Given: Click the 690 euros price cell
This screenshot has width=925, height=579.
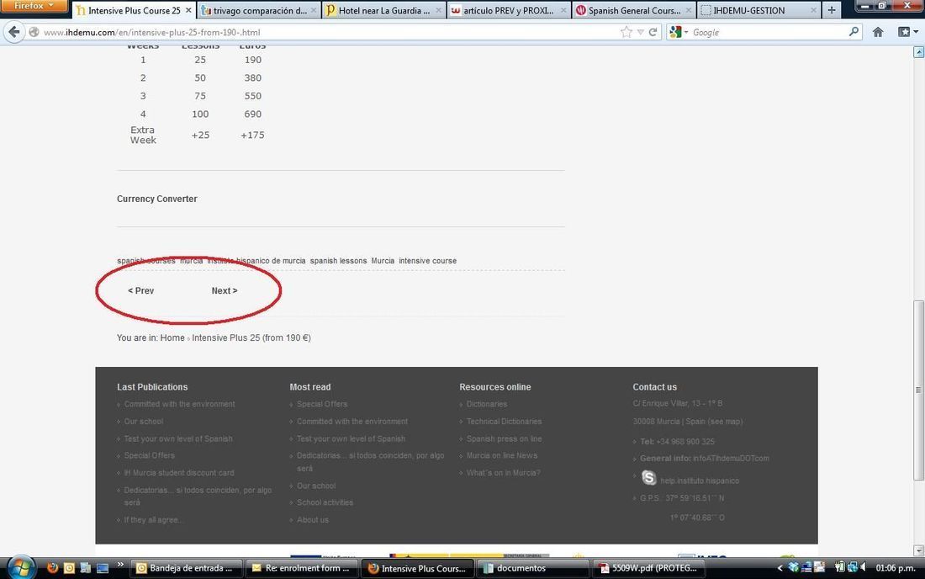Looking at the screenshot, I should pos(252,114).
